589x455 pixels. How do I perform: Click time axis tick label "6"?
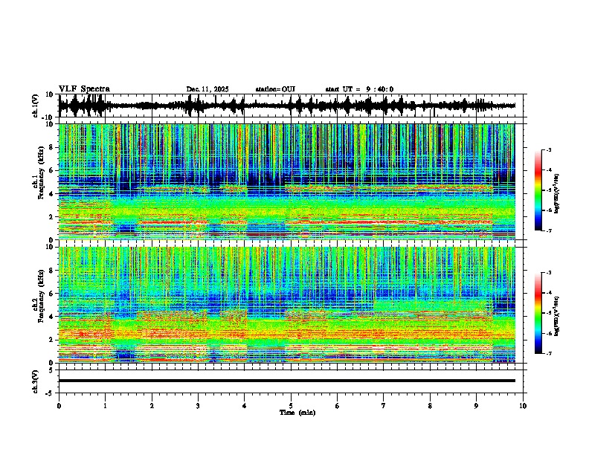pos(338,406)
